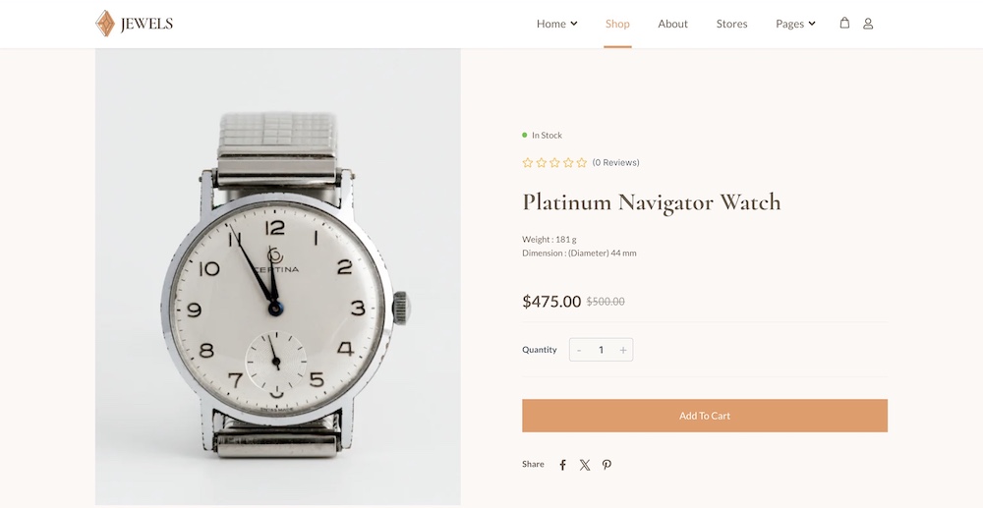
Task: Expand the Home dropdown menu
Action: [556, 24]
